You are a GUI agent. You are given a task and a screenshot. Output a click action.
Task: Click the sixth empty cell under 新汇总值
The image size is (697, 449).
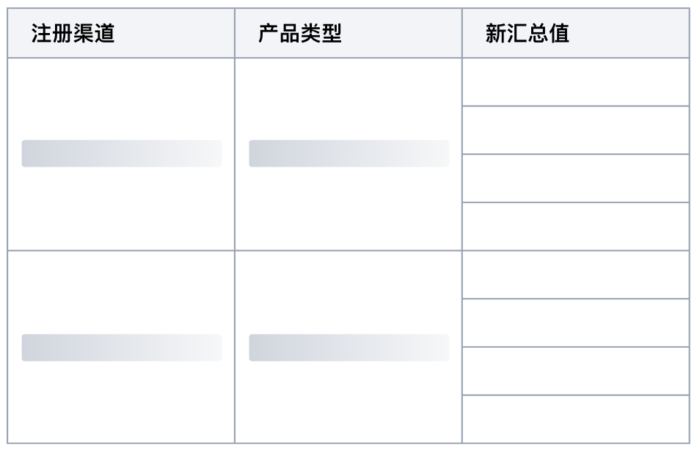[x=576, y=323]
